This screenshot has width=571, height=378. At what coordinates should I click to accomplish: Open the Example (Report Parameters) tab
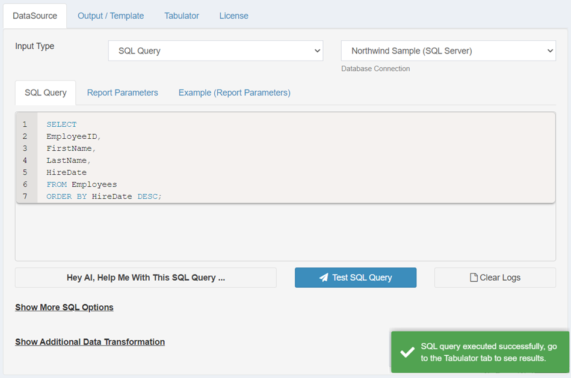[234, 93]
